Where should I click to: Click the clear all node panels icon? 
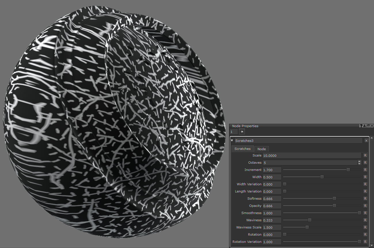coord(242,131)
